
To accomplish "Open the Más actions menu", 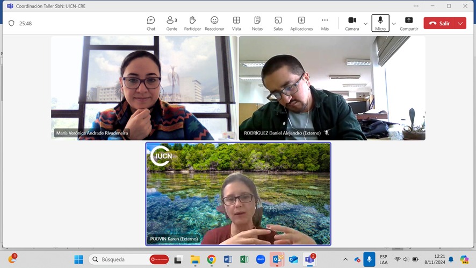I will click(x=325, y=23).
